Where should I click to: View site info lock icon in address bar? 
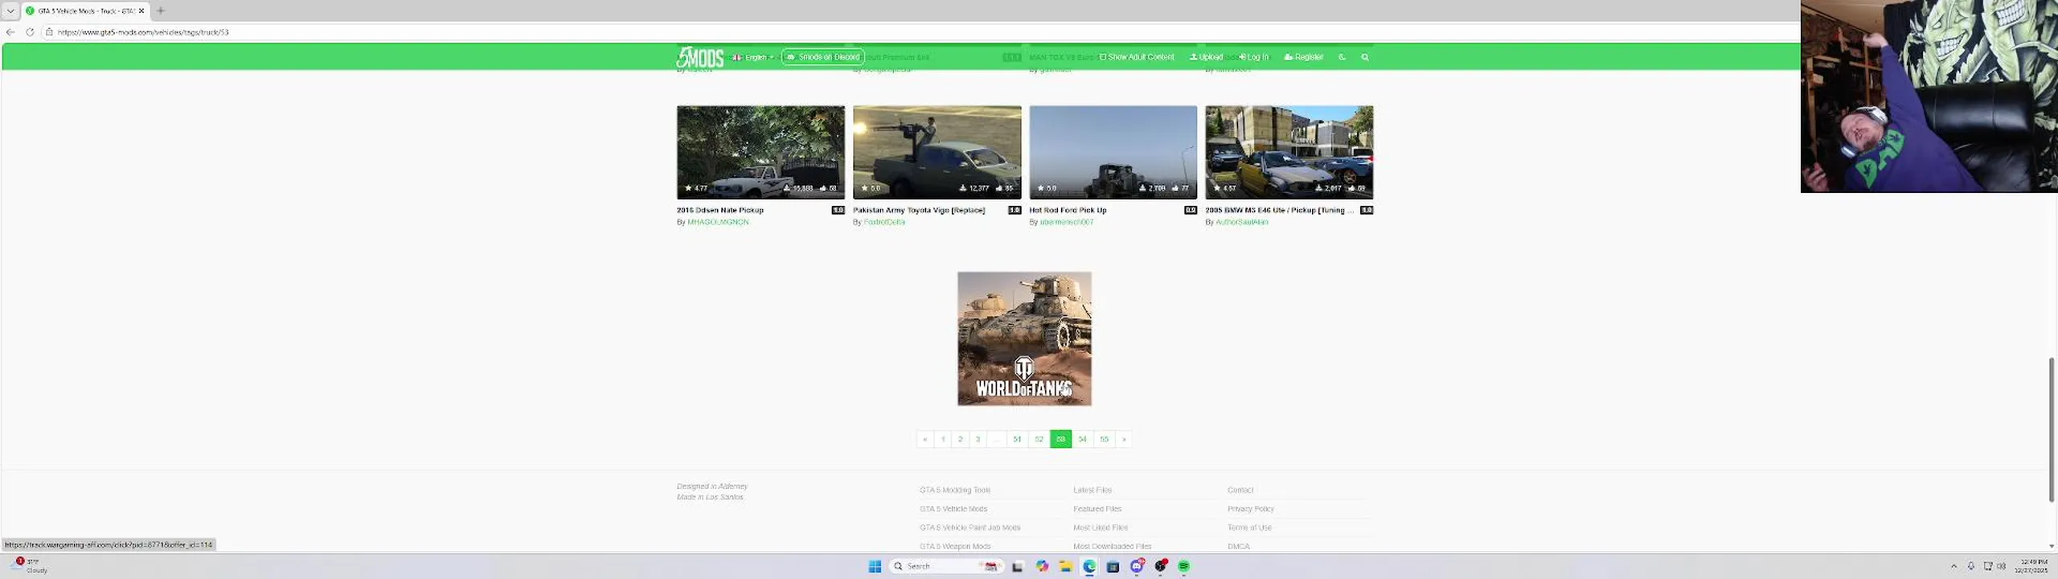click(x=49, y=32)
